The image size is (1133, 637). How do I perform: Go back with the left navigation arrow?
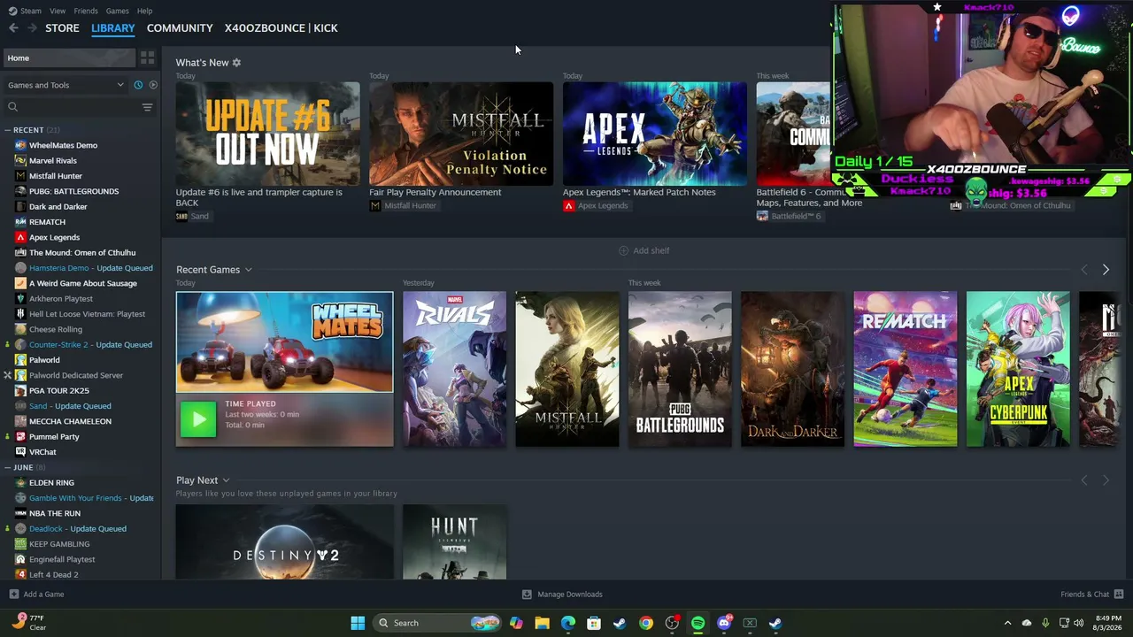click(13, 28)
